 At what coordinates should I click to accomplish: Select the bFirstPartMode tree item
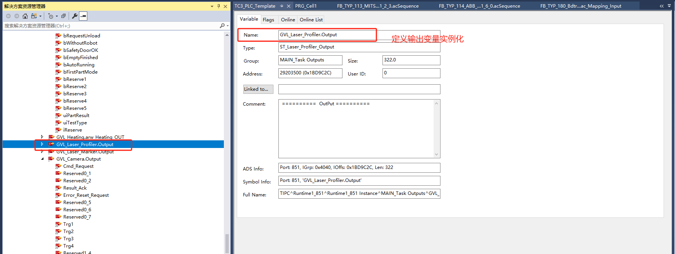pos(80,72)
